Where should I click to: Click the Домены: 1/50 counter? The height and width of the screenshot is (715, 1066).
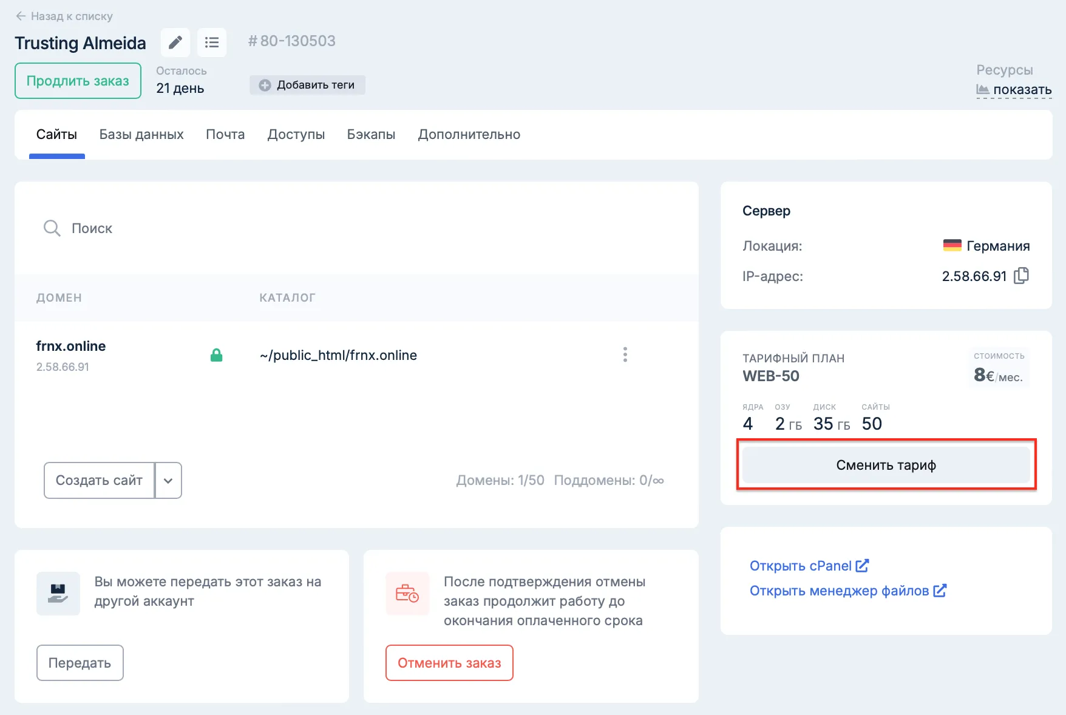(500, 480)
